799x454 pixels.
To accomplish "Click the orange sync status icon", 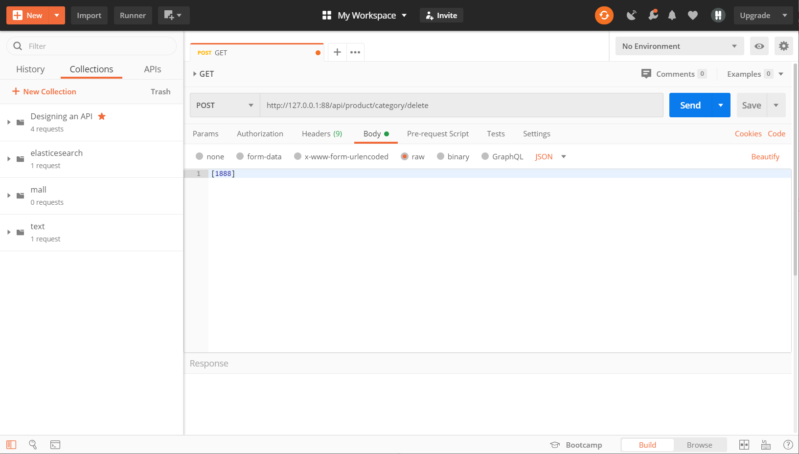I will 604,15.
